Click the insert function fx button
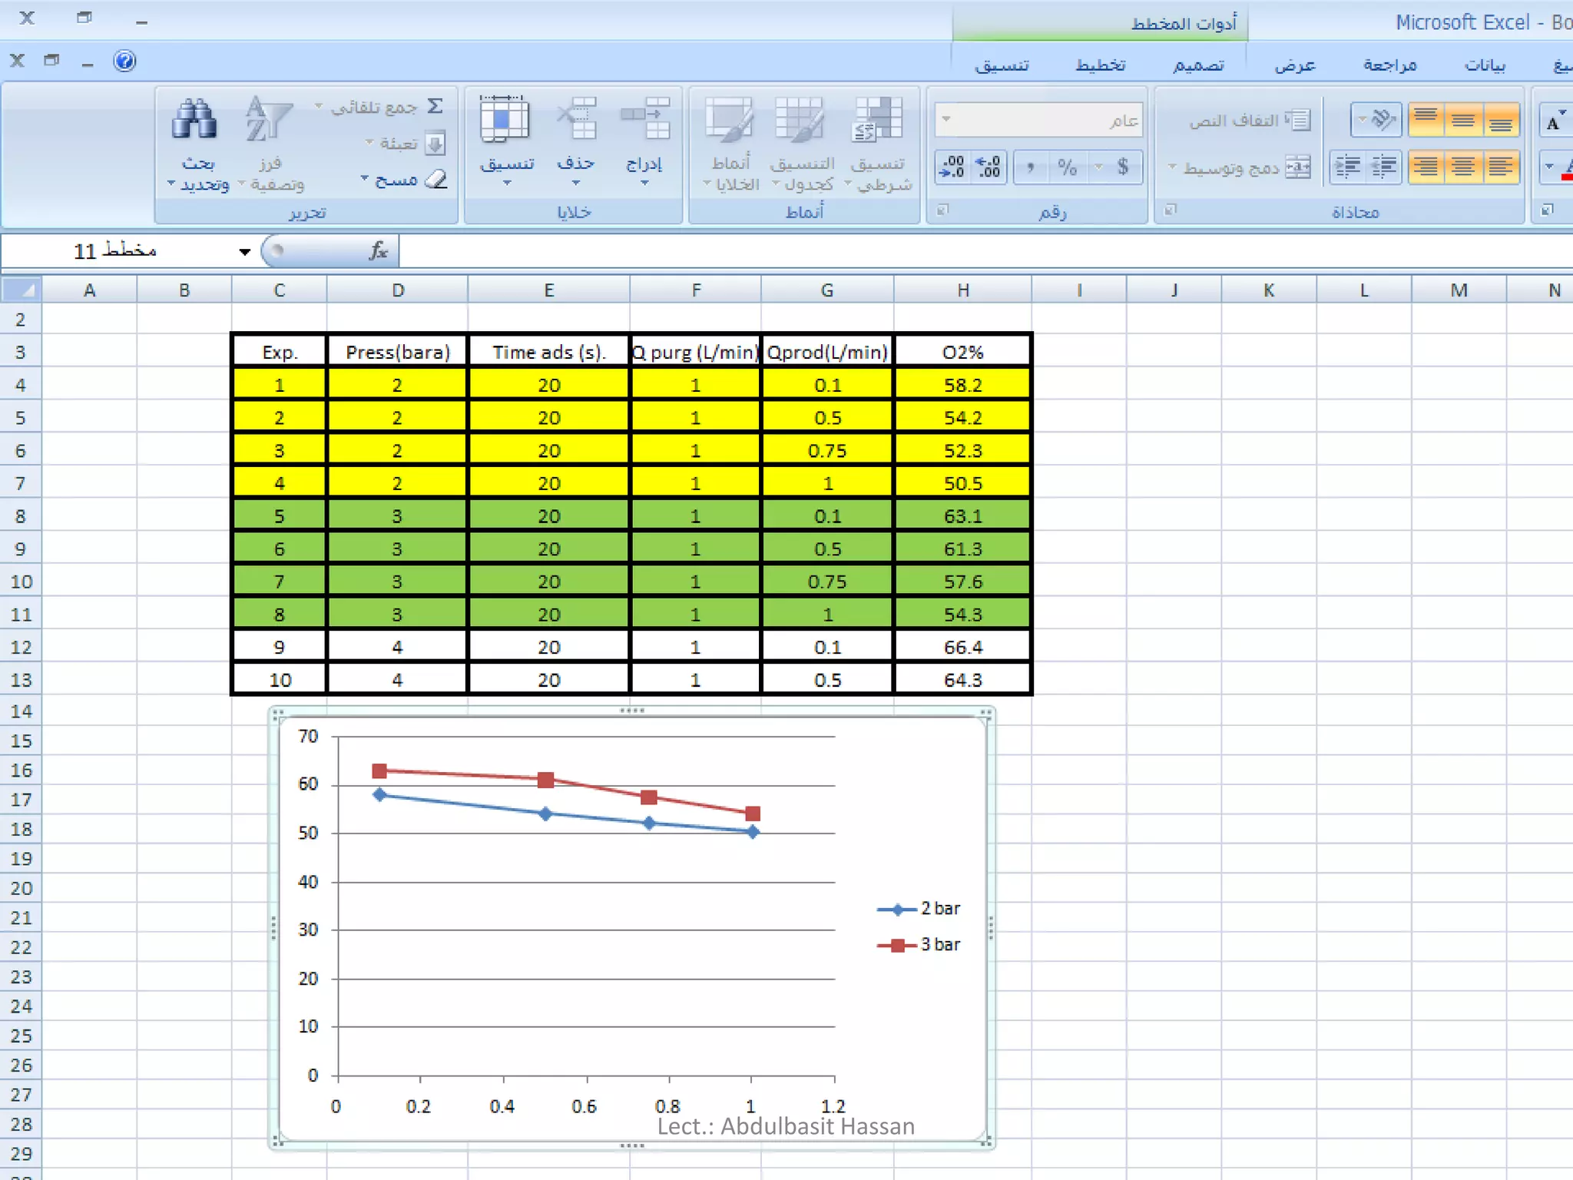This screenshot has height=1180, width=1573. click(x=379, y=251)
